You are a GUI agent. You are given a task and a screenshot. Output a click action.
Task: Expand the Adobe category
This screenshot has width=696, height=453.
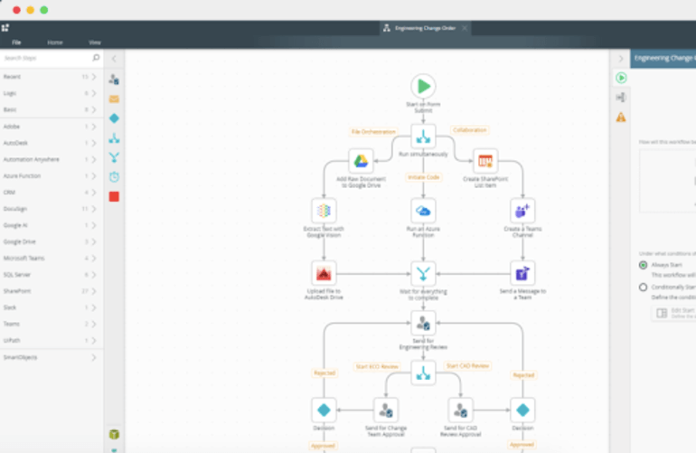pos(52,127)
